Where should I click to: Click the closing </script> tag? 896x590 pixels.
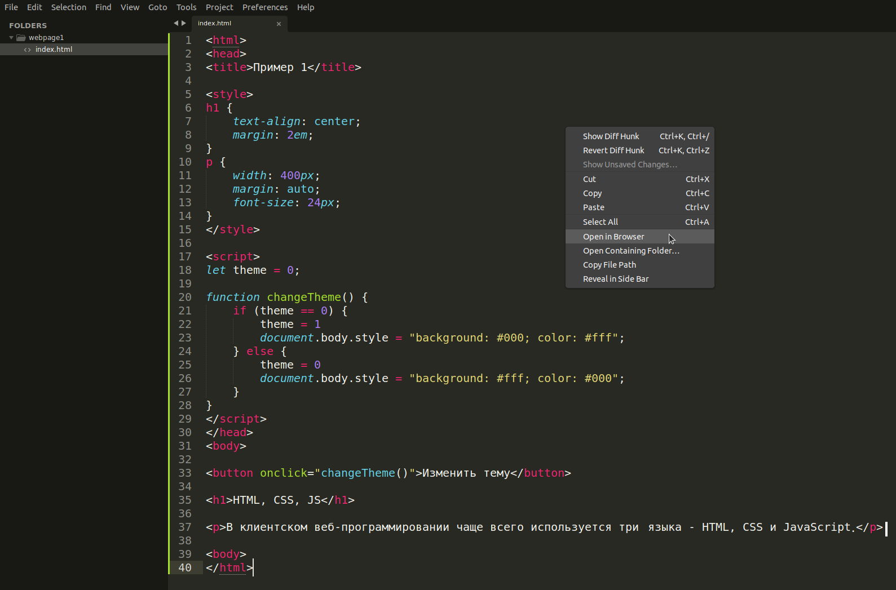tap(236, 419)
